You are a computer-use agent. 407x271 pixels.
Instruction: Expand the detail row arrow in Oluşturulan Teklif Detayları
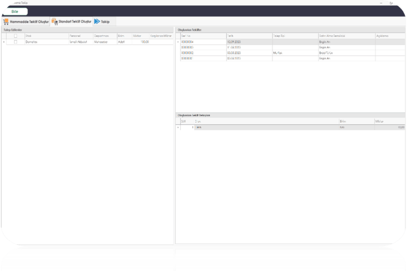point(178,127)
